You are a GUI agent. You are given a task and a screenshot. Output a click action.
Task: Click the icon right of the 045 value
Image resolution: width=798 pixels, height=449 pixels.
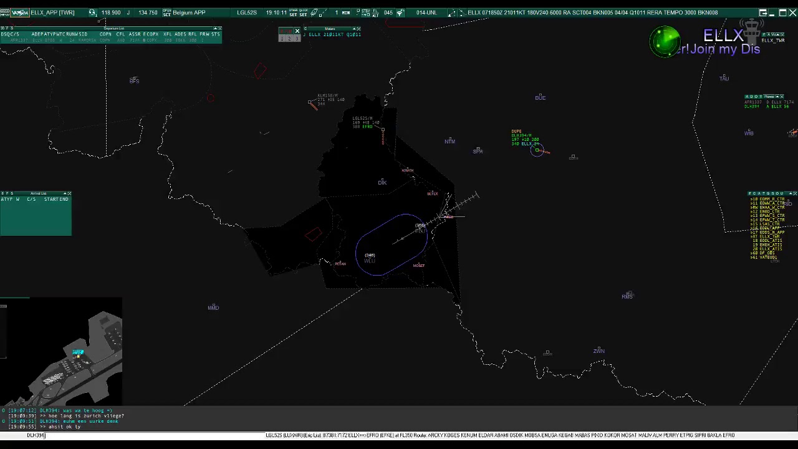(x=400, y=12)
